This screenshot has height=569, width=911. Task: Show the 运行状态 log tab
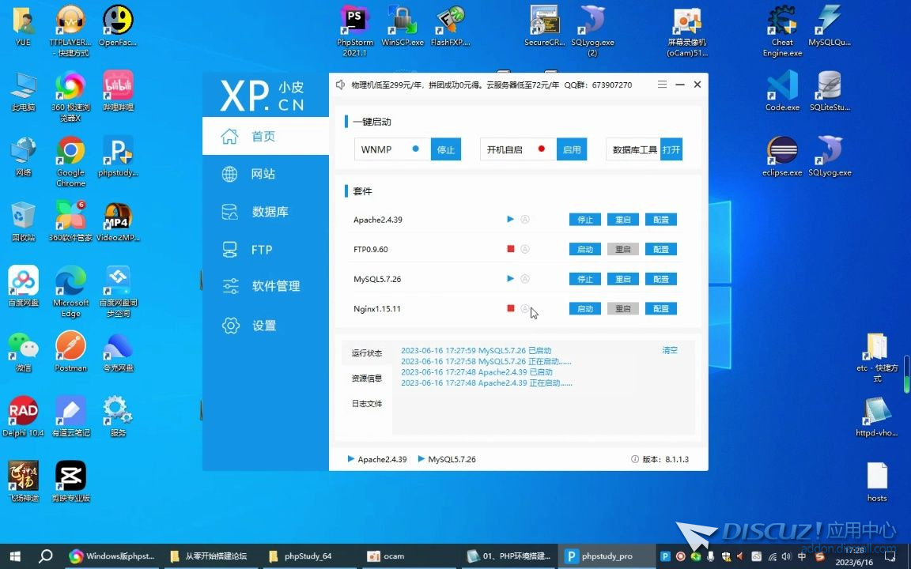[x=367, y=353]
